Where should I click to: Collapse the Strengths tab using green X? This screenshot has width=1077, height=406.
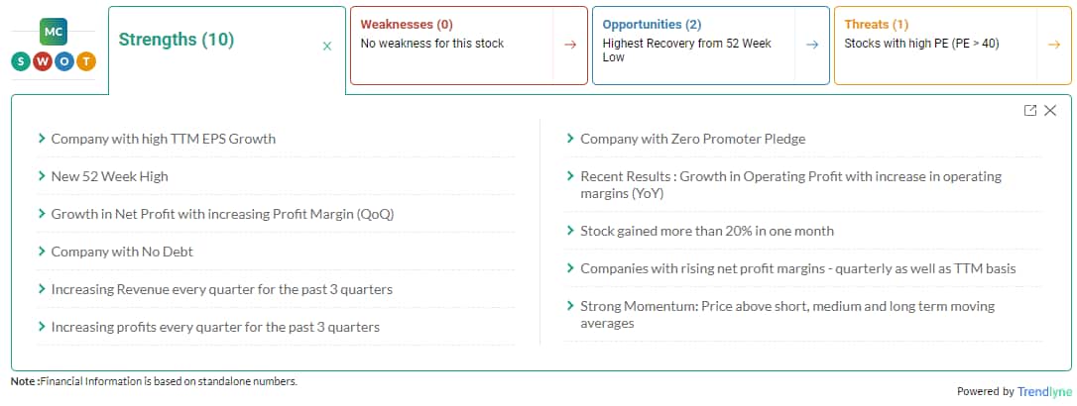pyautogui.click(x=327, y=46)
